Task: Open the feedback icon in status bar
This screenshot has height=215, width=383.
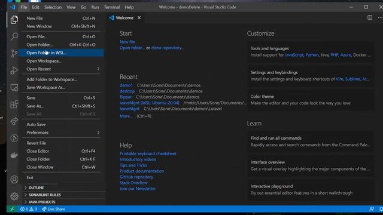Action: point(372,209)
